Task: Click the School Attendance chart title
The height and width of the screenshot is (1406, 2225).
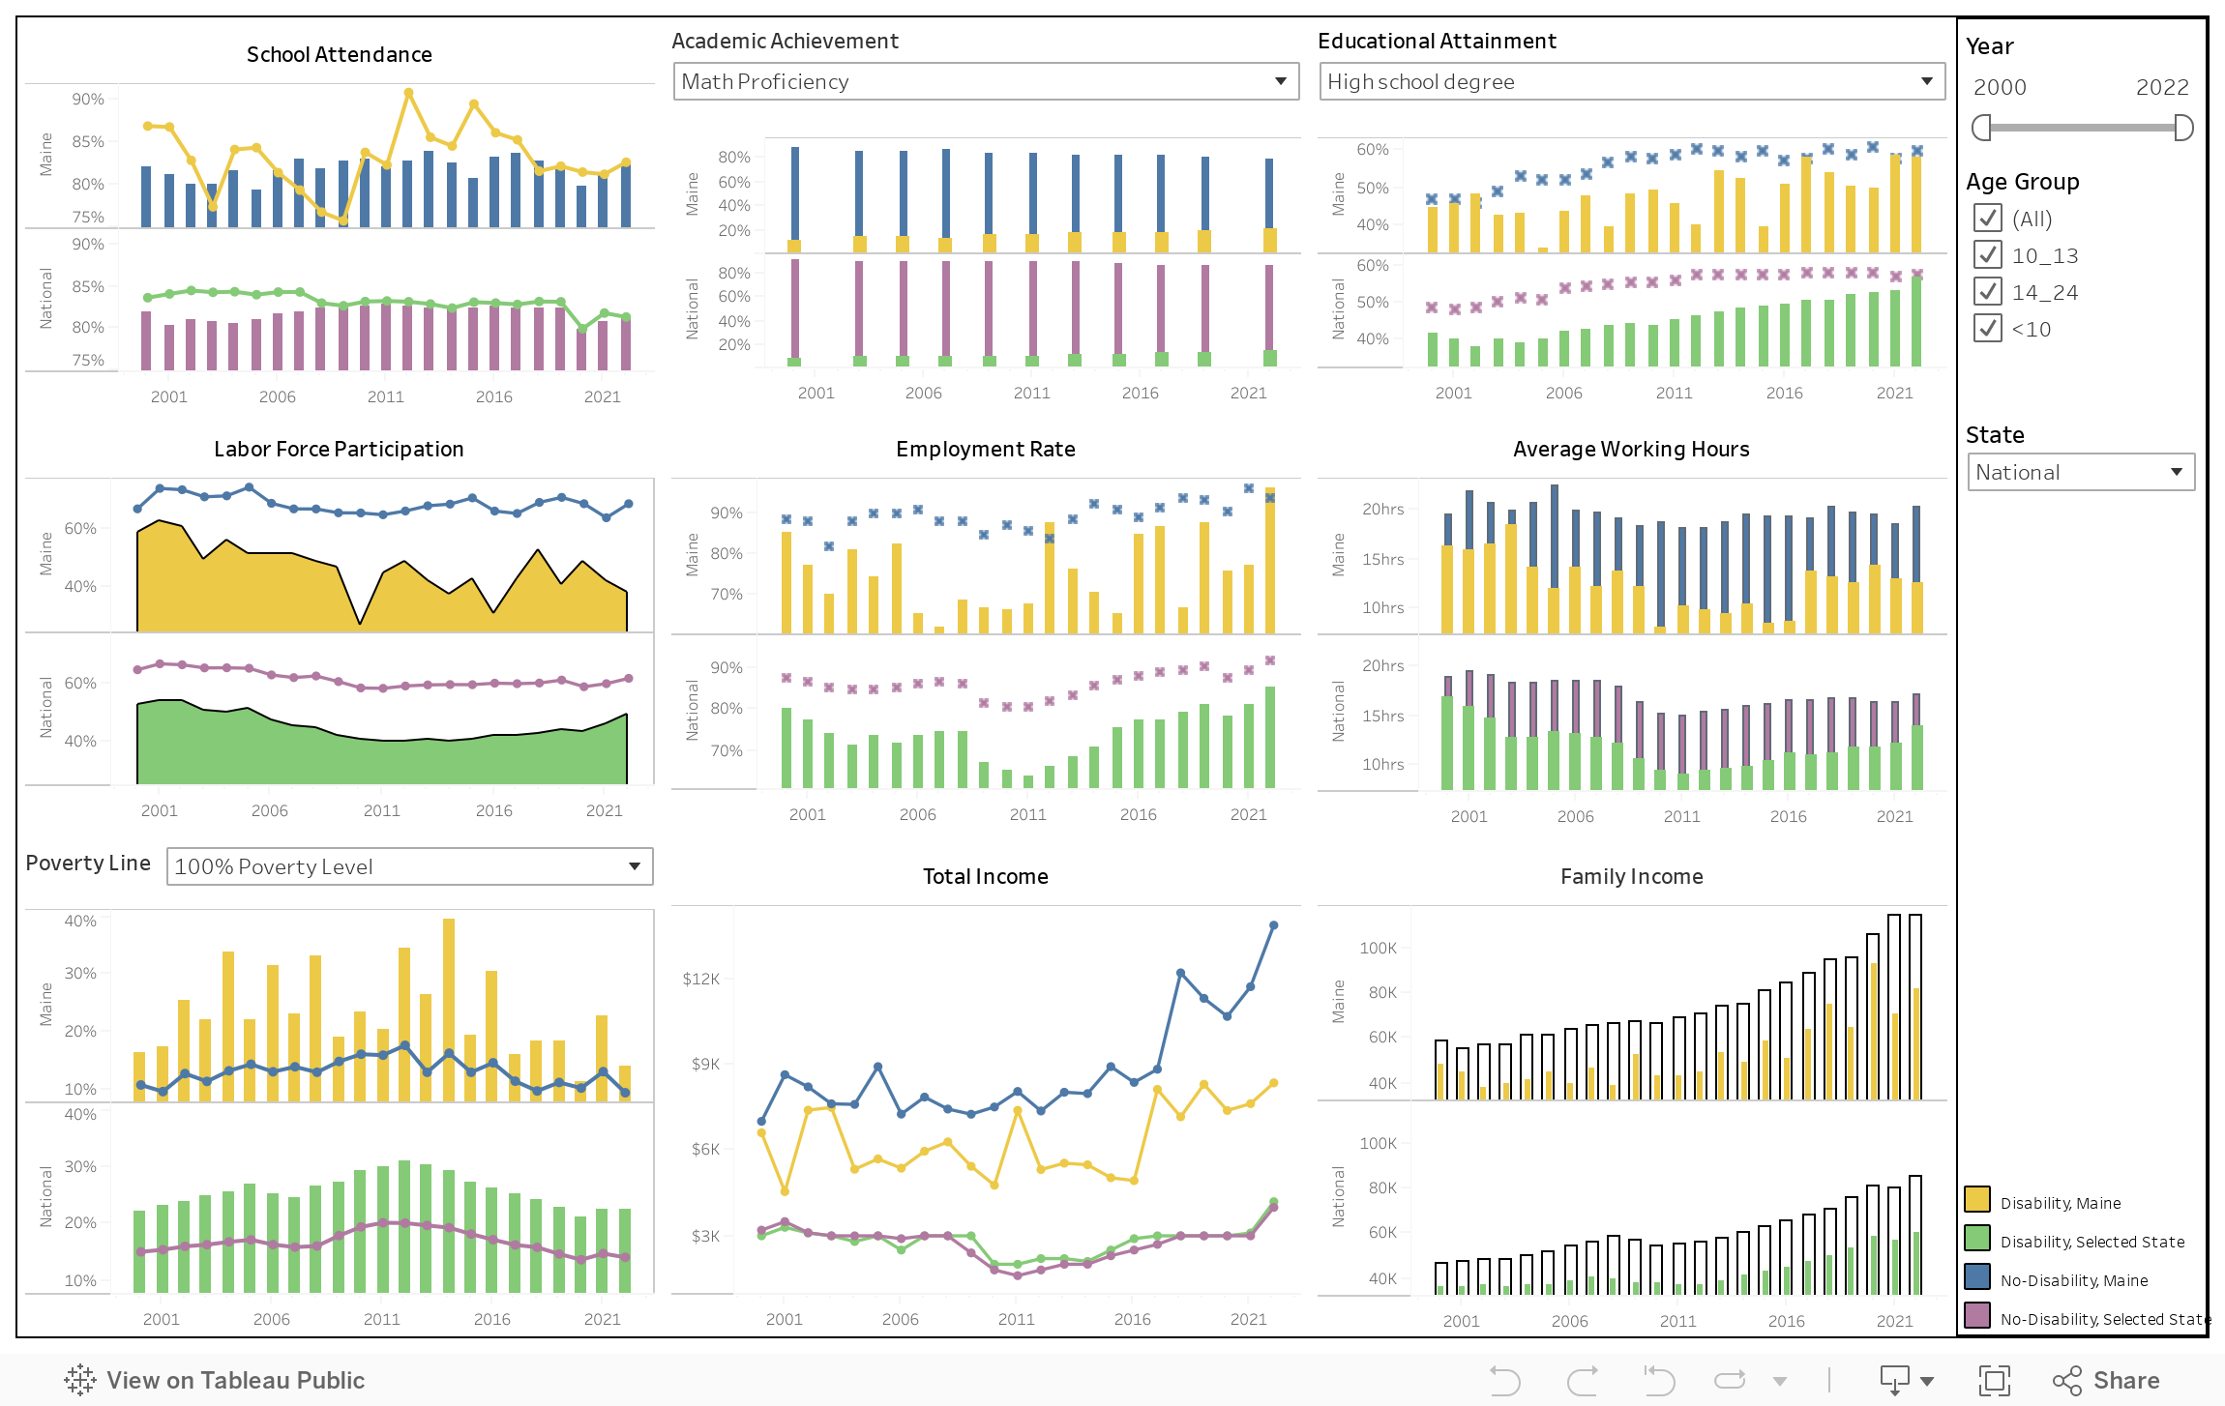Action: tap(340, 55)
